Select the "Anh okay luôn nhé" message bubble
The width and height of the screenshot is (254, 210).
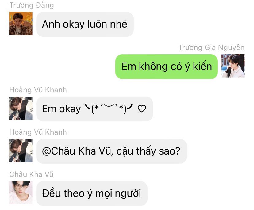(x=85, y=24)
